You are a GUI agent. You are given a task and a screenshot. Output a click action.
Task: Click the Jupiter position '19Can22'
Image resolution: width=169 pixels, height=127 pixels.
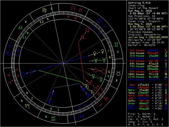tap(143, 98)
